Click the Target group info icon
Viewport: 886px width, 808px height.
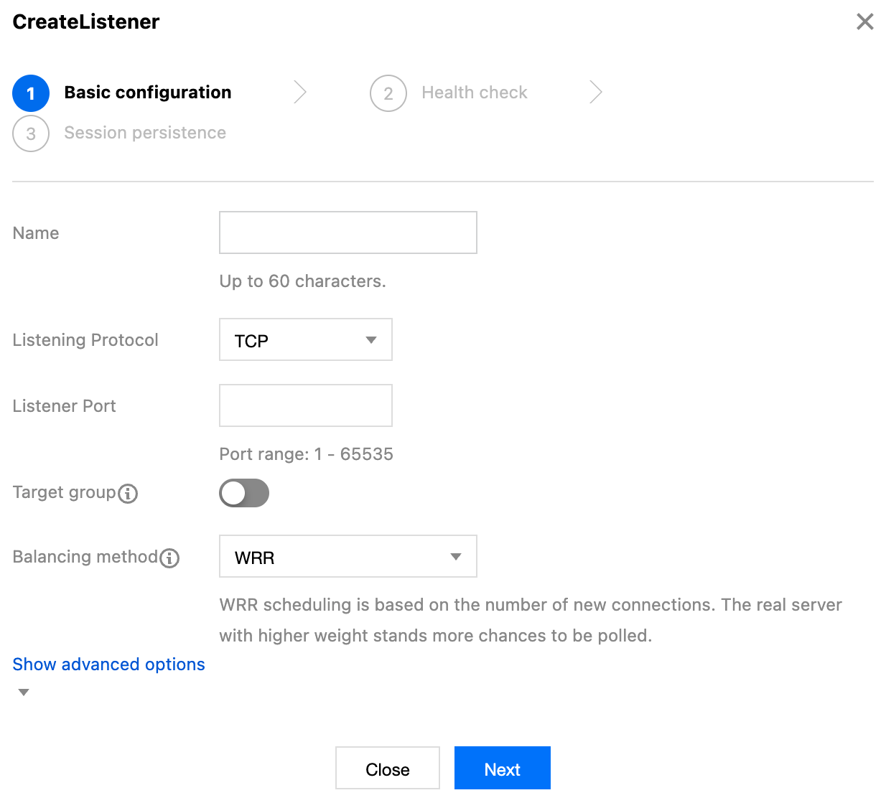128,494
